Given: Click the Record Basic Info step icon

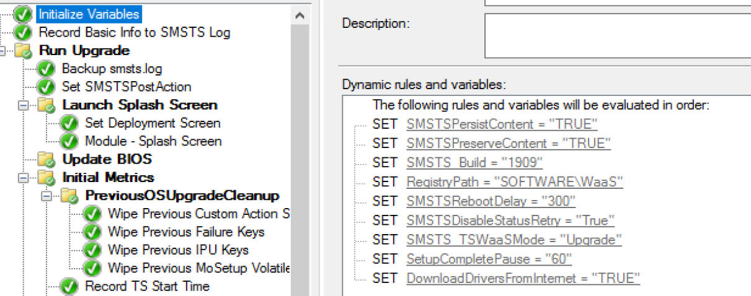Looking at the screenshot, I should click(23, 32).
